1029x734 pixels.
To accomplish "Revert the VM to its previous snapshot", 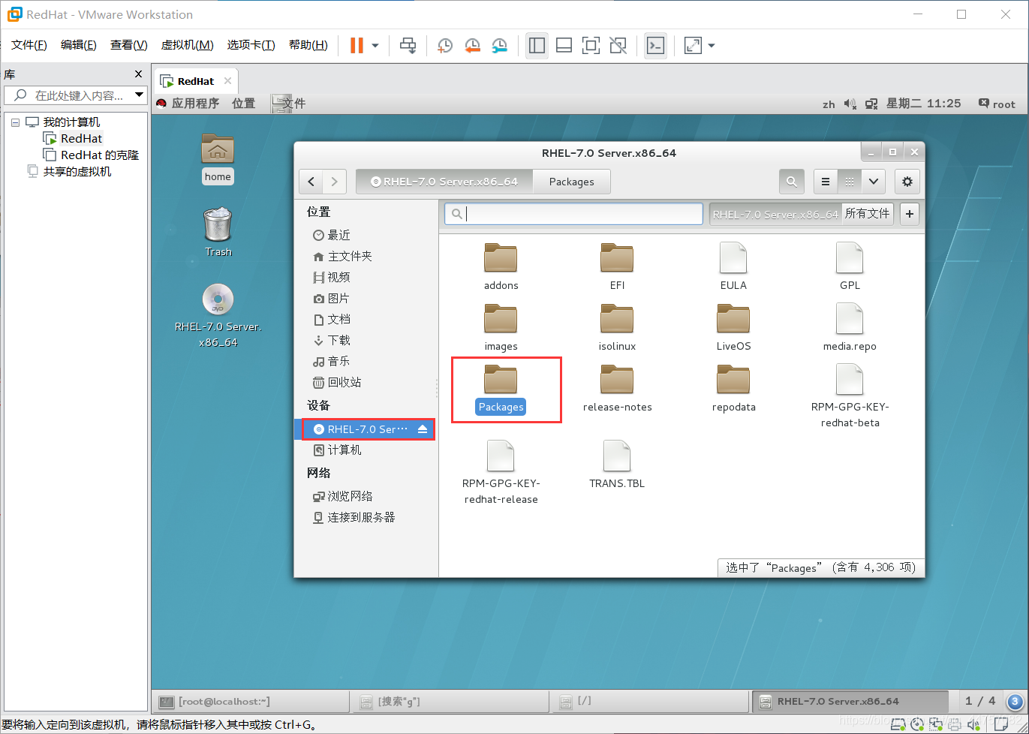I will coord(472,46).
